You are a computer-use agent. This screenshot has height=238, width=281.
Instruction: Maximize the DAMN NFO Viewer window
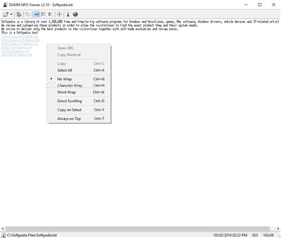coord(260,5)
